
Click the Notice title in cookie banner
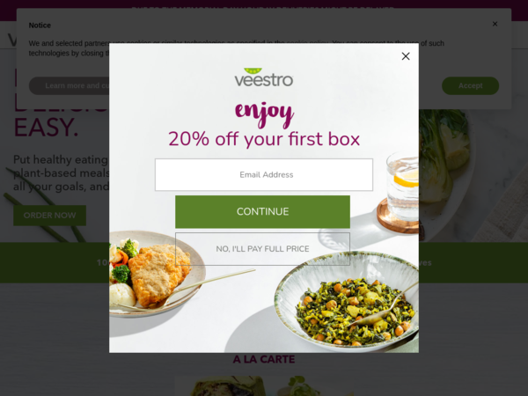[x=40, y=26]
